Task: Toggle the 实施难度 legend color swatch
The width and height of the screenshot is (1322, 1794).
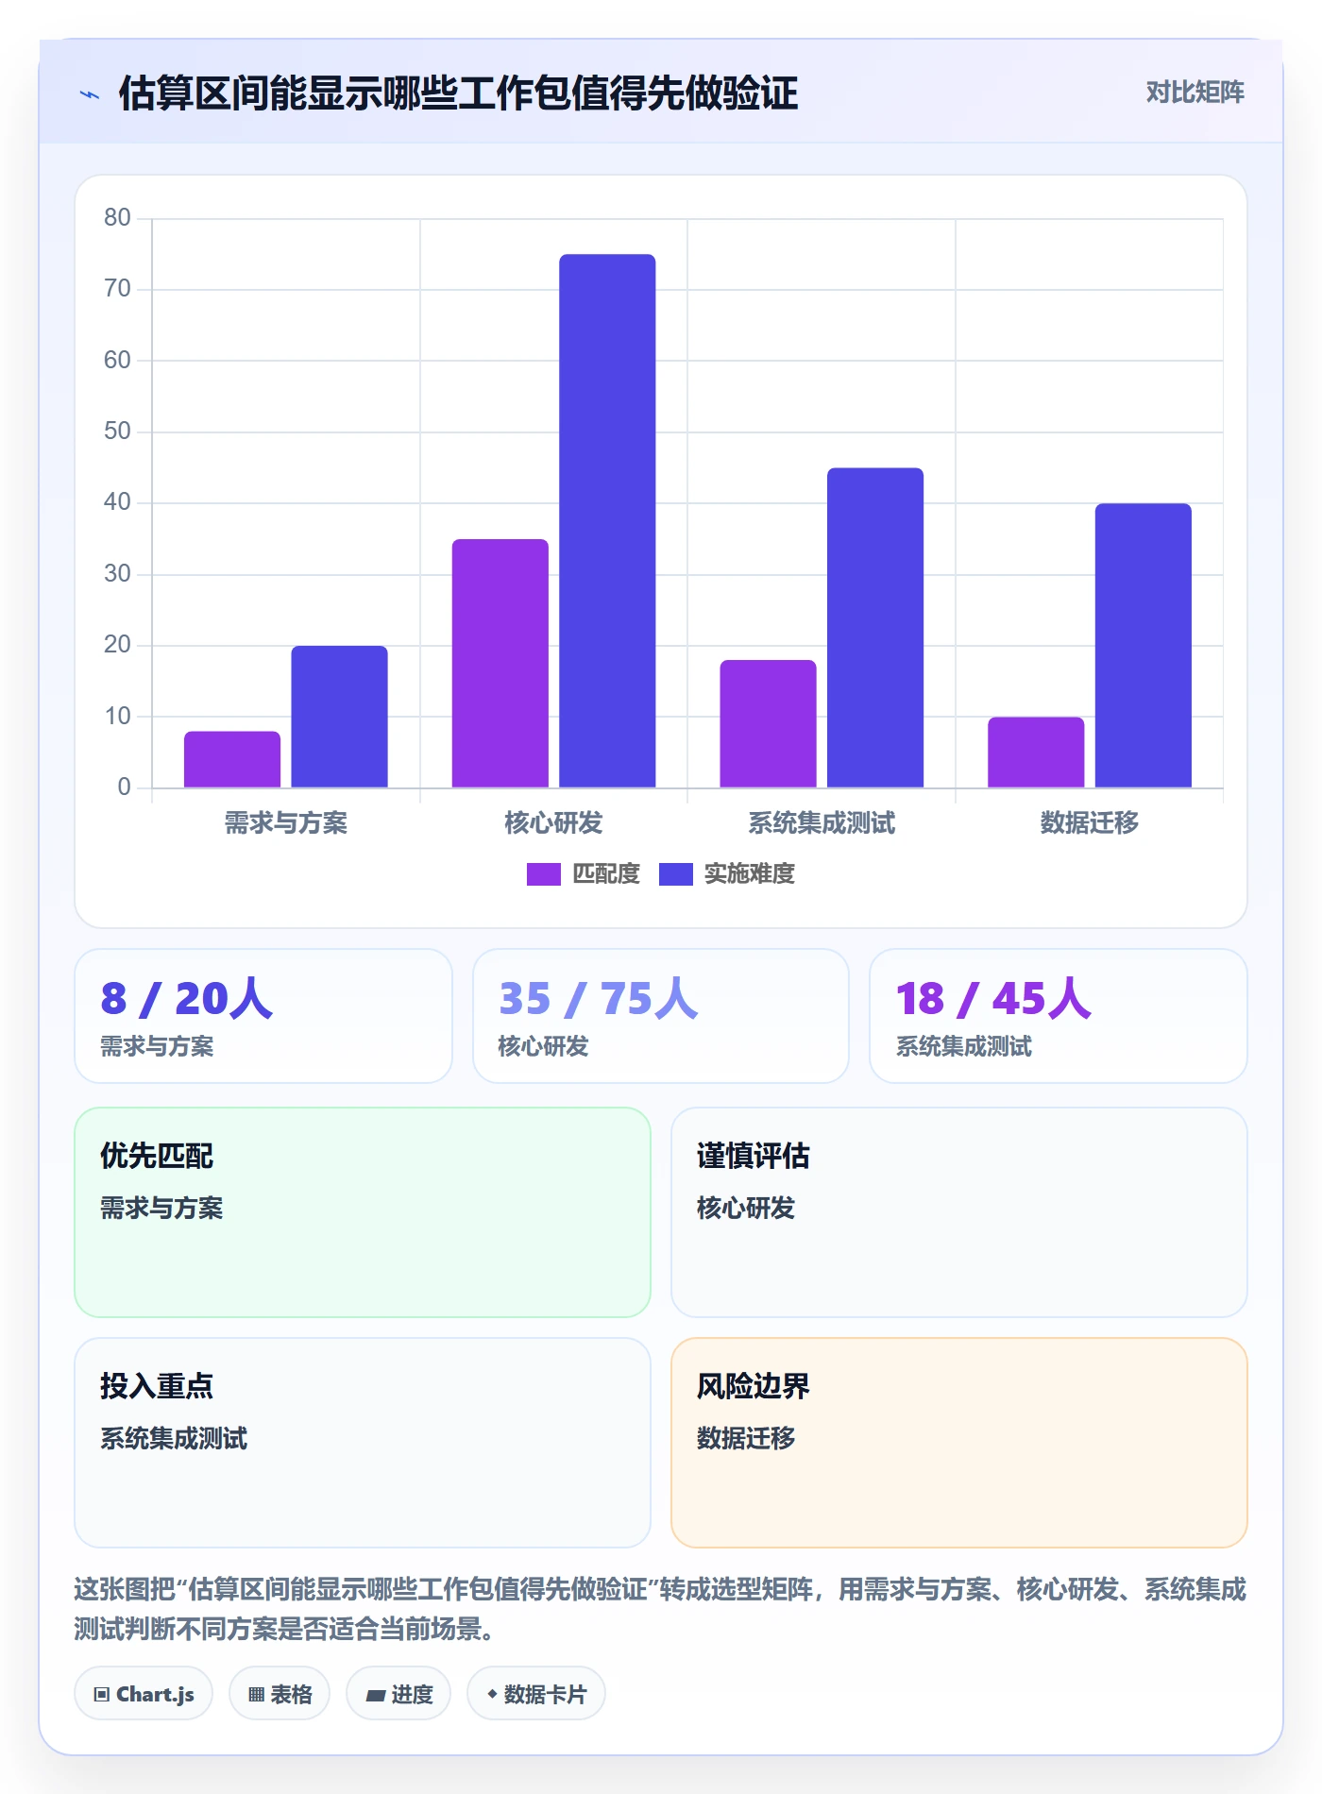Action: point(675,874)
